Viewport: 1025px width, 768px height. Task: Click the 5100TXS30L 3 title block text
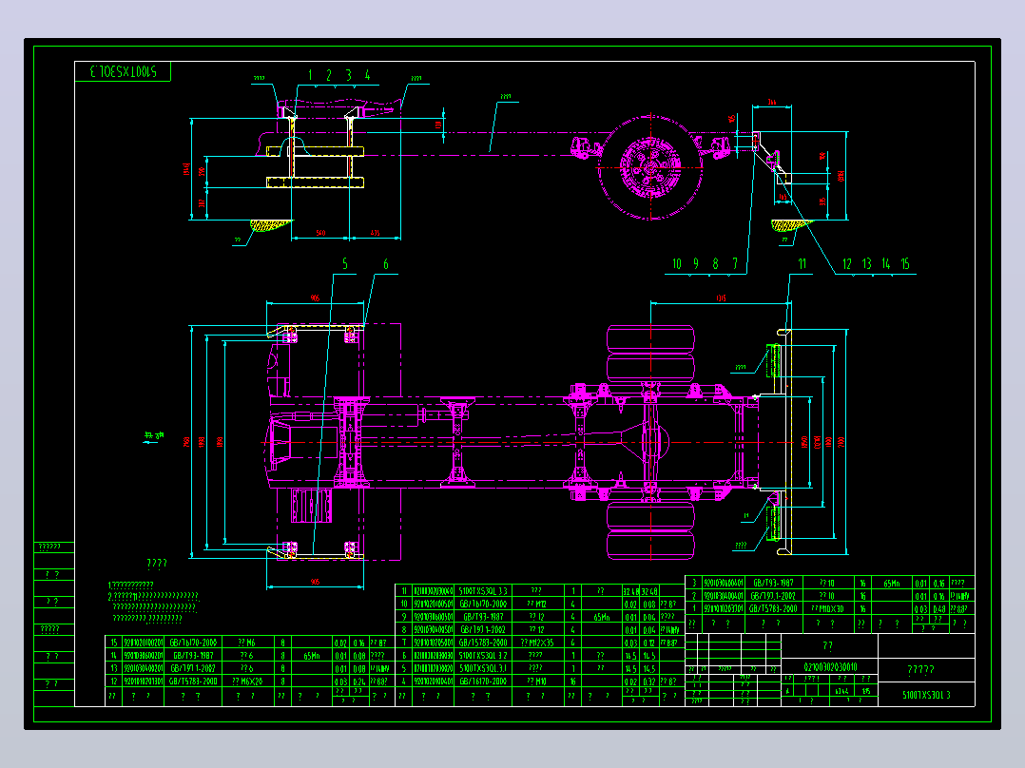[x=926, y=695]
